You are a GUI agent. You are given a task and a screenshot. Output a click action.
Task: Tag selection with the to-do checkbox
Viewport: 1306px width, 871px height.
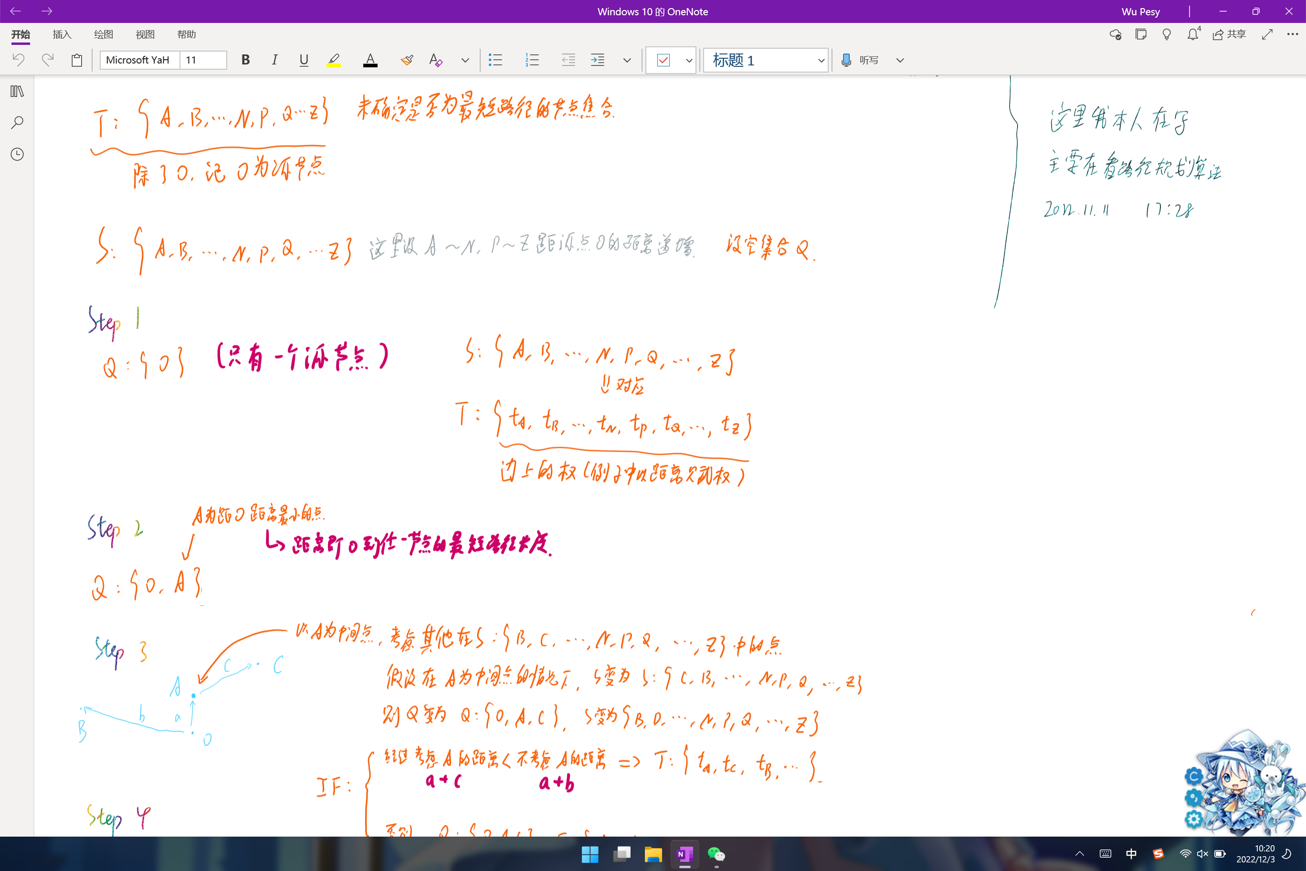663,60
